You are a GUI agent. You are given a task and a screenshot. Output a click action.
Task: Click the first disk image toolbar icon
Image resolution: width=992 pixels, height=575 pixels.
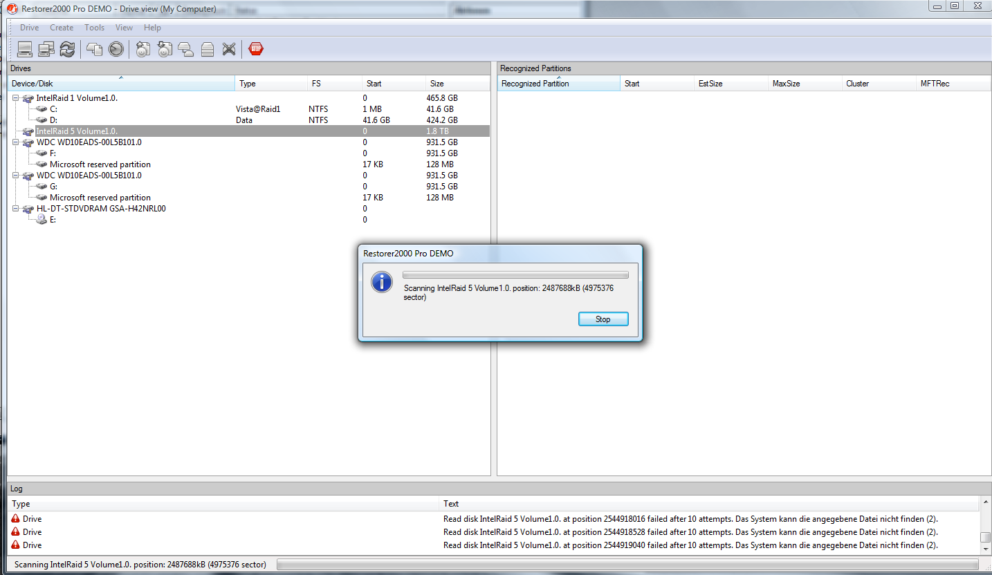pos(143,49)
